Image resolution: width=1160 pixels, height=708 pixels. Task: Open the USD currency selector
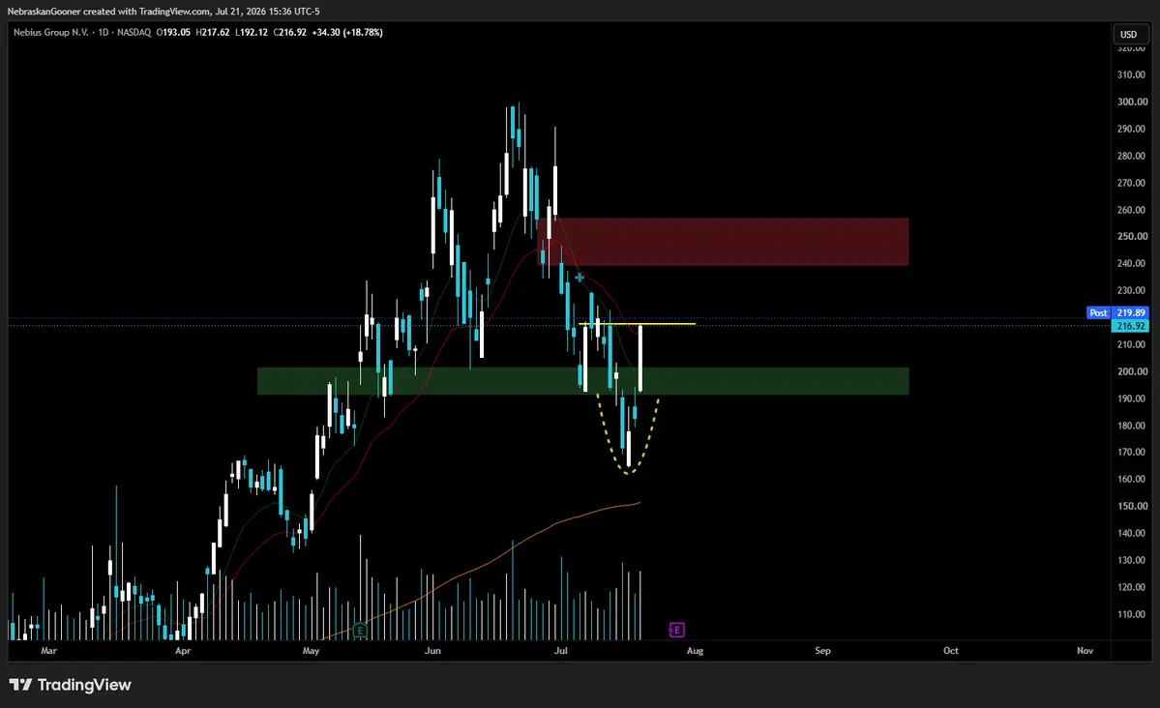click(1128, 34)
